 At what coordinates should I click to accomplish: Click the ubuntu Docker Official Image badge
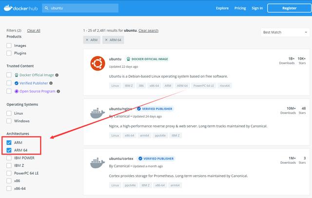click(x=147, y=59)
